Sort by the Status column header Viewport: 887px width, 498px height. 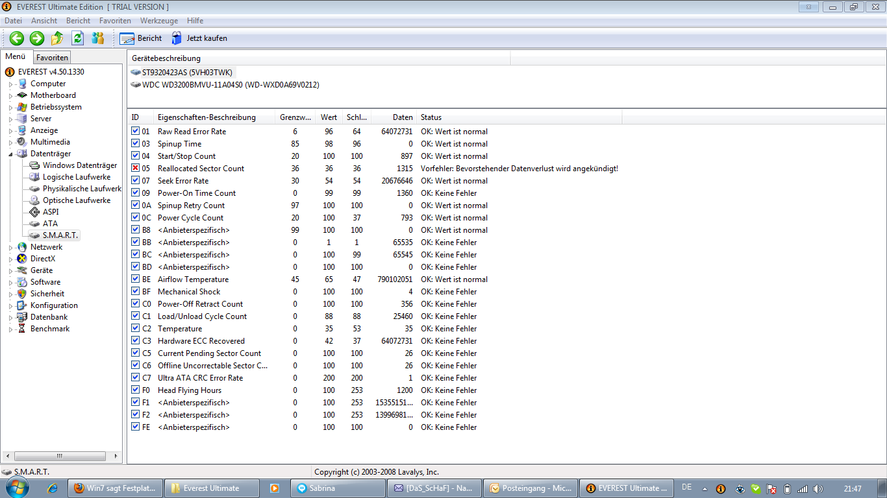pyautogui.click(x=519, y=117)
